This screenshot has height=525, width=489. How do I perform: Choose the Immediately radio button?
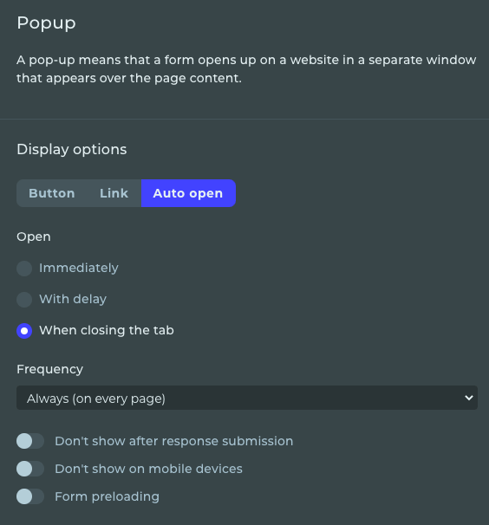[24, 269]
